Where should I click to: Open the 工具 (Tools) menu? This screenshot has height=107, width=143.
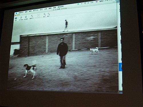[x=45, y=9]
